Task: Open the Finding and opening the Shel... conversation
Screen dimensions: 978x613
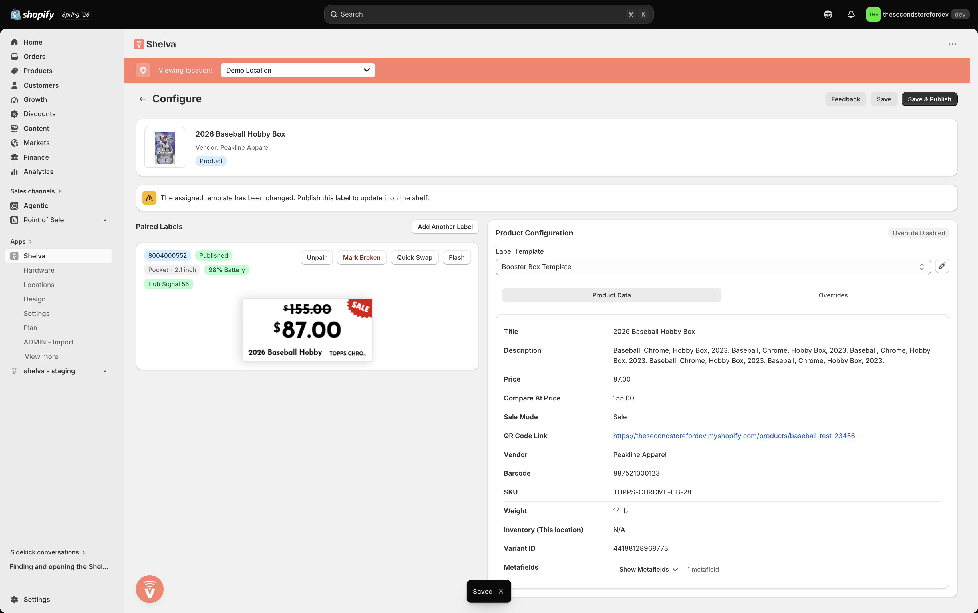Action: point(59,566)
